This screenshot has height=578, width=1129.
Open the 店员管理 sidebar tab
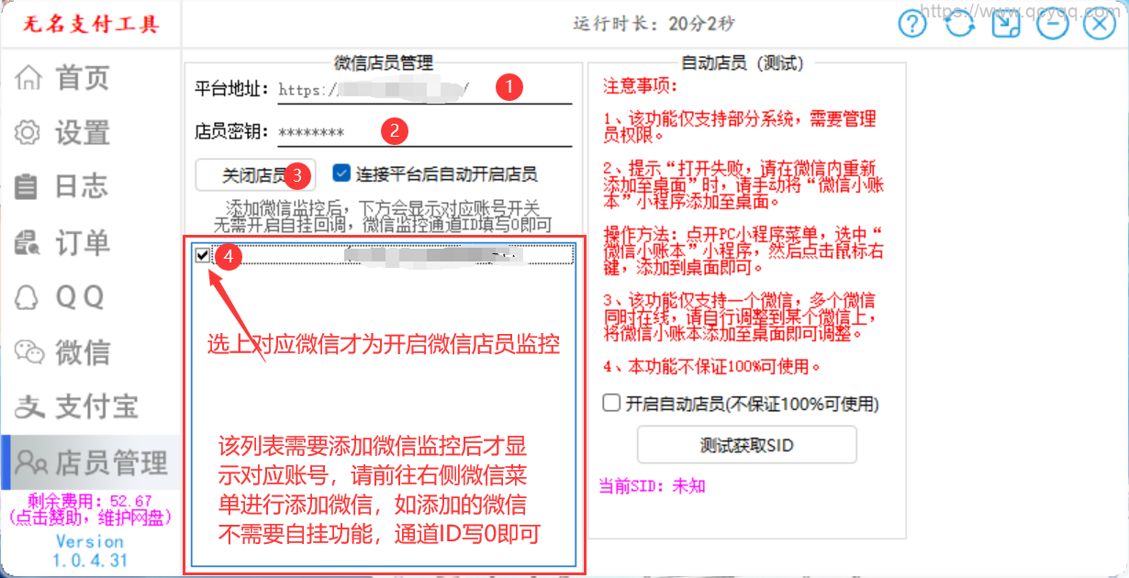click(92, 461)
